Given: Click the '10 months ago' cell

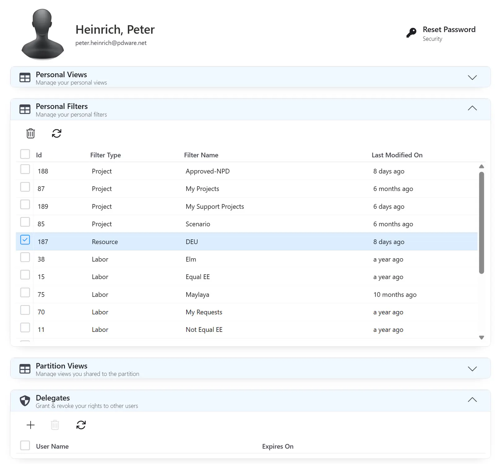Looking at the screenshot, I should pyautogui.click(x=395, y=294).
